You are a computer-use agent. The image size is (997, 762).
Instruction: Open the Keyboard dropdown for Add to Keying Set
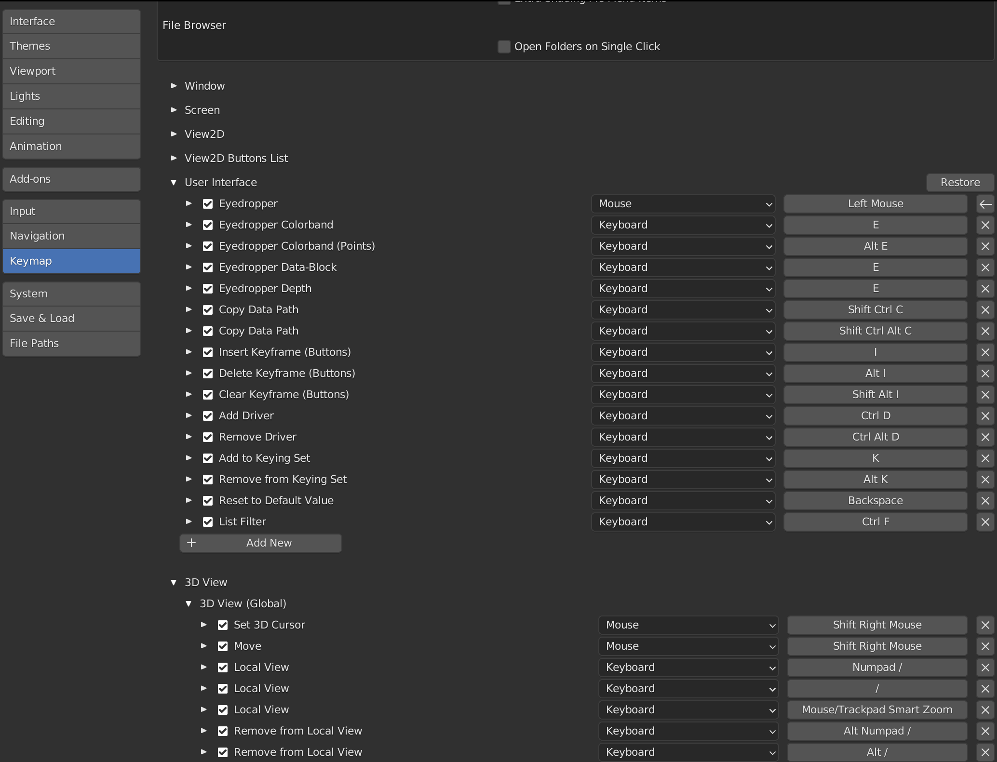pos(683,458)
